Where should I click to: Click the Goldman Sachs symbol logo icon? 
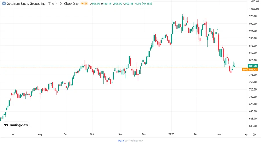coord(4,4)
